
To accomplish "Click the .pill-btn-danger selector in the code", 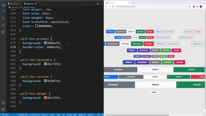I will coord(33,93).
